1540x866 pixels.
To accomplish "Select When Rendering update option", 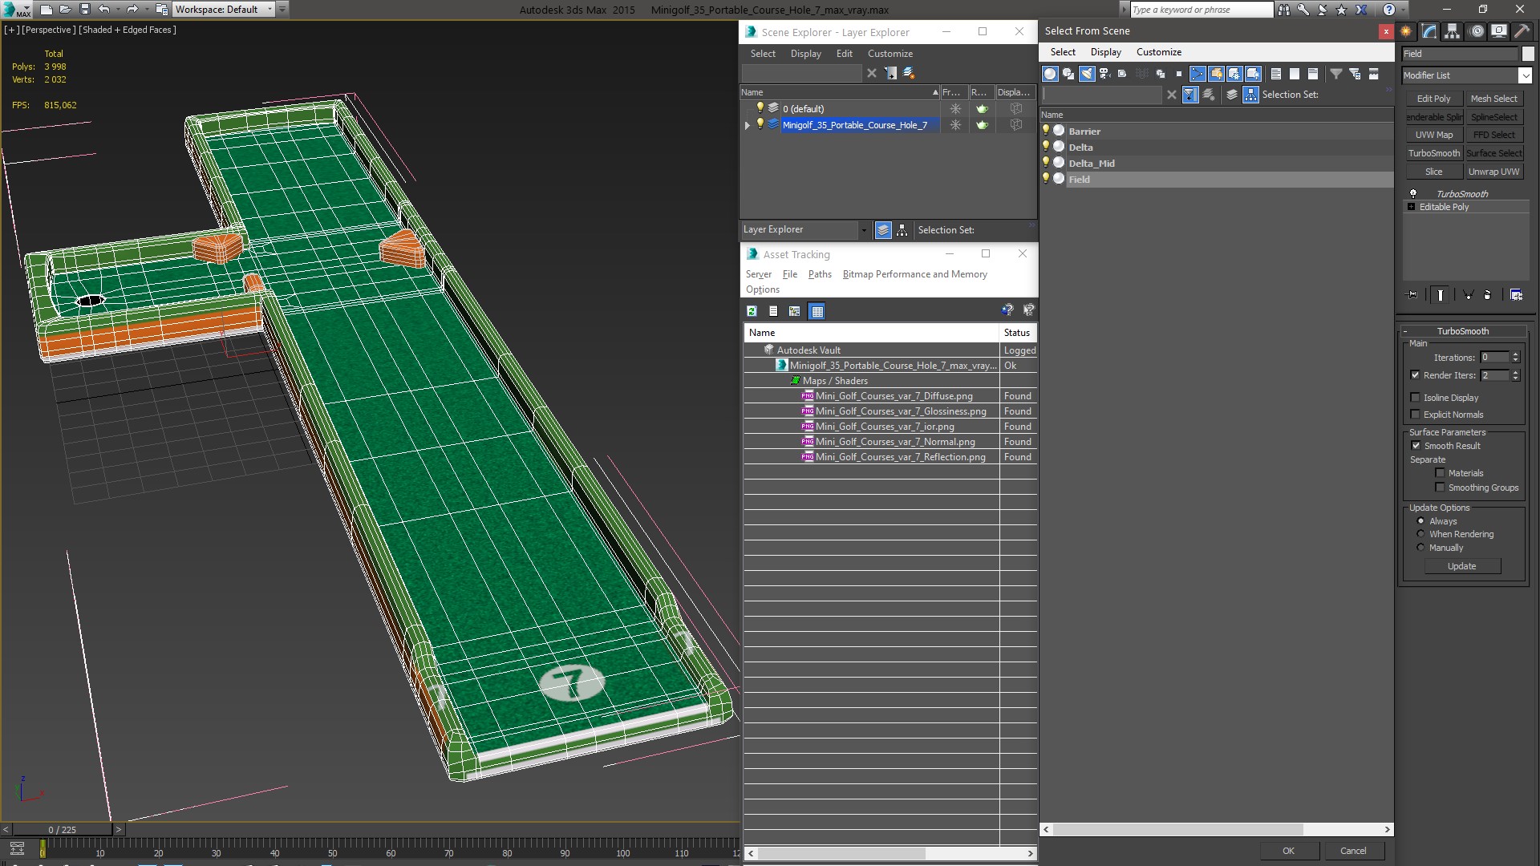I will tap(1420, 533).
